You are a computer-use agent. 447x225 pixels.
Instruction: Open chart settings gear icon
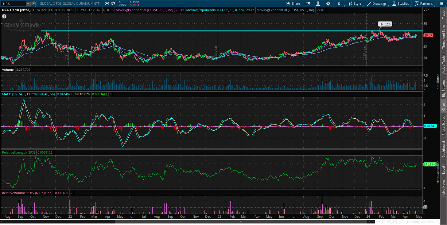tap(328, 4)
